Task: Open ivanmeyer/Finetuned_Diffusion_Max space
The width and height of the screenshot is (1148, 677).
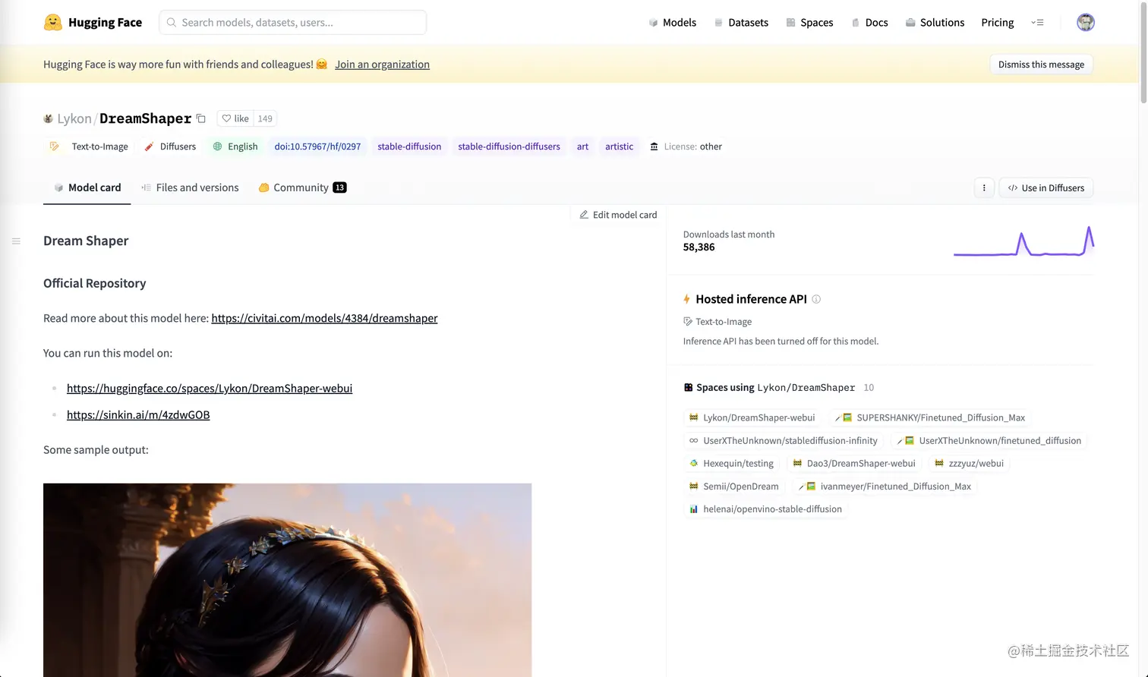Action: [885, 486]
